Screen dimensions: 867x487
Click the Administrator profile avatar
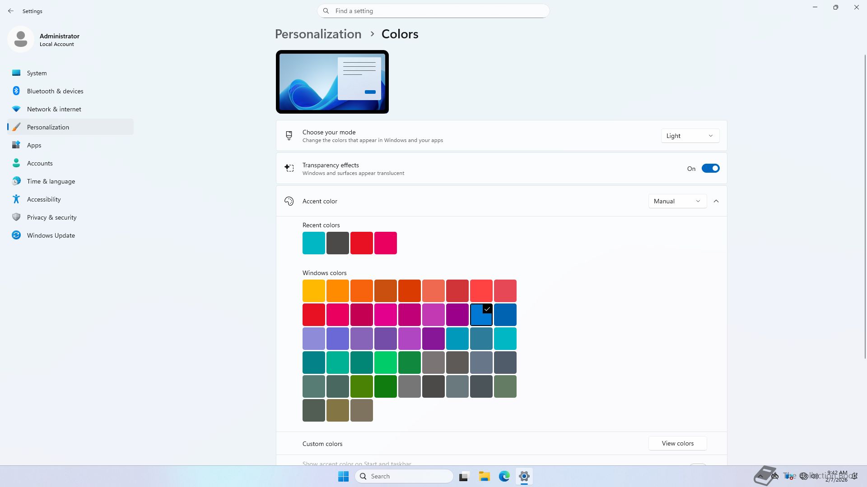click(21, 40)
